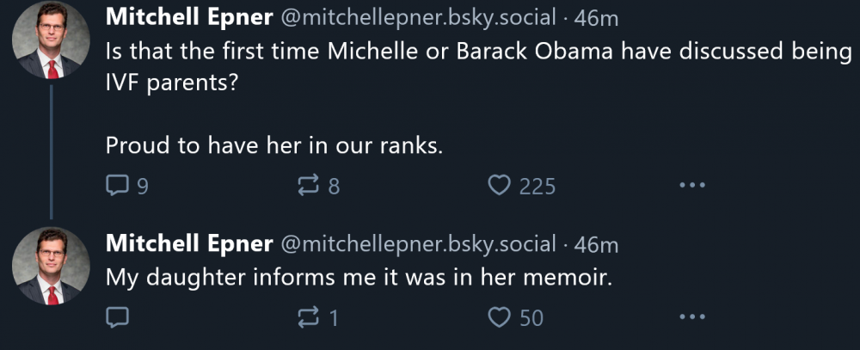Click the avatar beside the memoir post
860x350 pixels.
pos(52,265)
